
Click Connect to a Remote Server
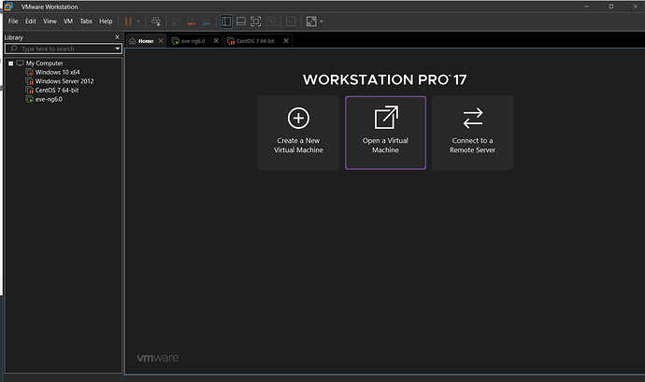click(x=473, y=133)
